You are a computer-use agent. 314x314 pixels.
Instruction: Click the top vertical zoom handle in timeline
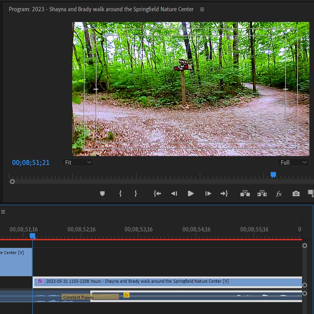[x=305, y=246]
